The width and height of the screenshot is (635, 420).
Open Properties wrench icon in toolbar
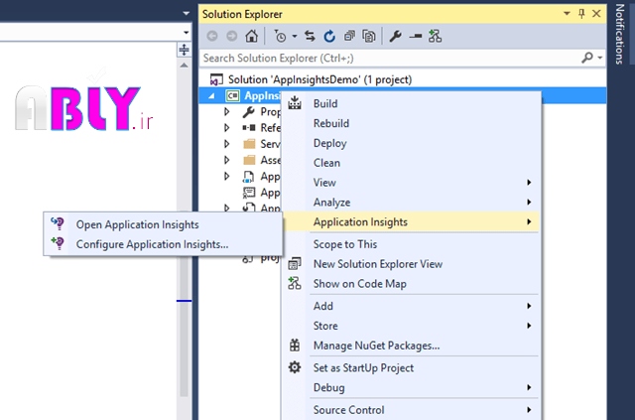click(395, 36)
